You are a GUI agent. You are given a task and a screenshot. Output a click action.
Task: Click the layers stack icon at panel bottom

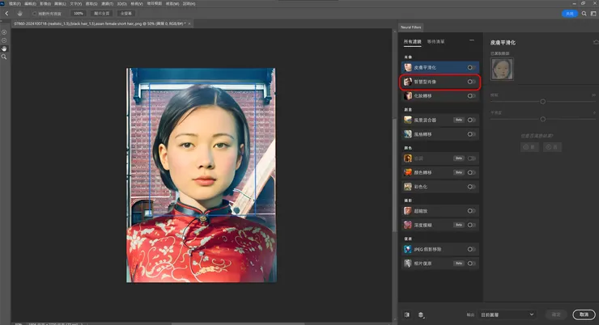pyautogui.click(x=421, y=314)
